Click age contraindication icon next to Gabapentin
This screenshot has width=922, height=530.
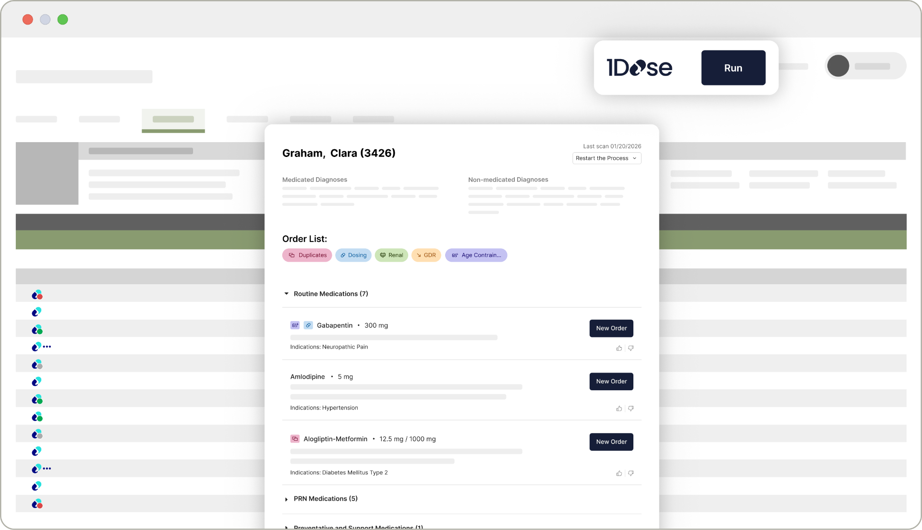[x=295, y=325]
